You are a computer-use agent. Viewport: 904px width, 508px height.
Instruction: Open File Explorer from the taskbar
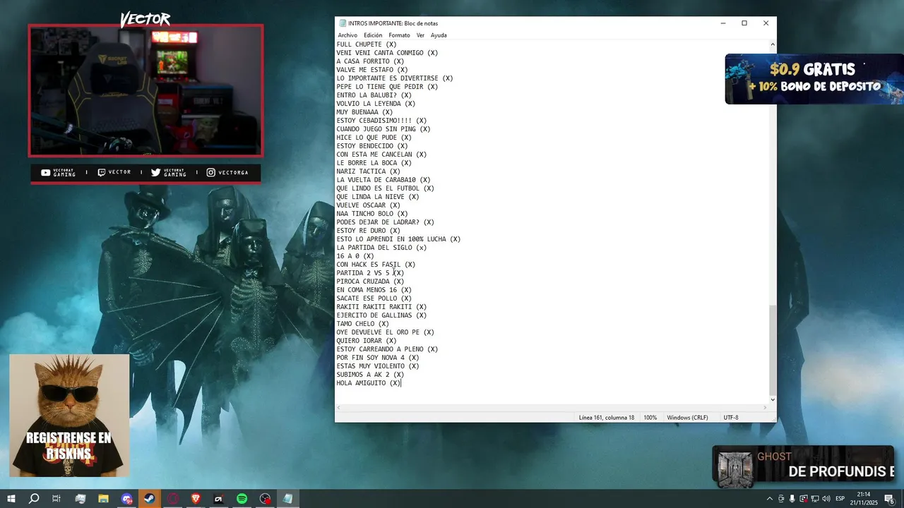[103, 499]
